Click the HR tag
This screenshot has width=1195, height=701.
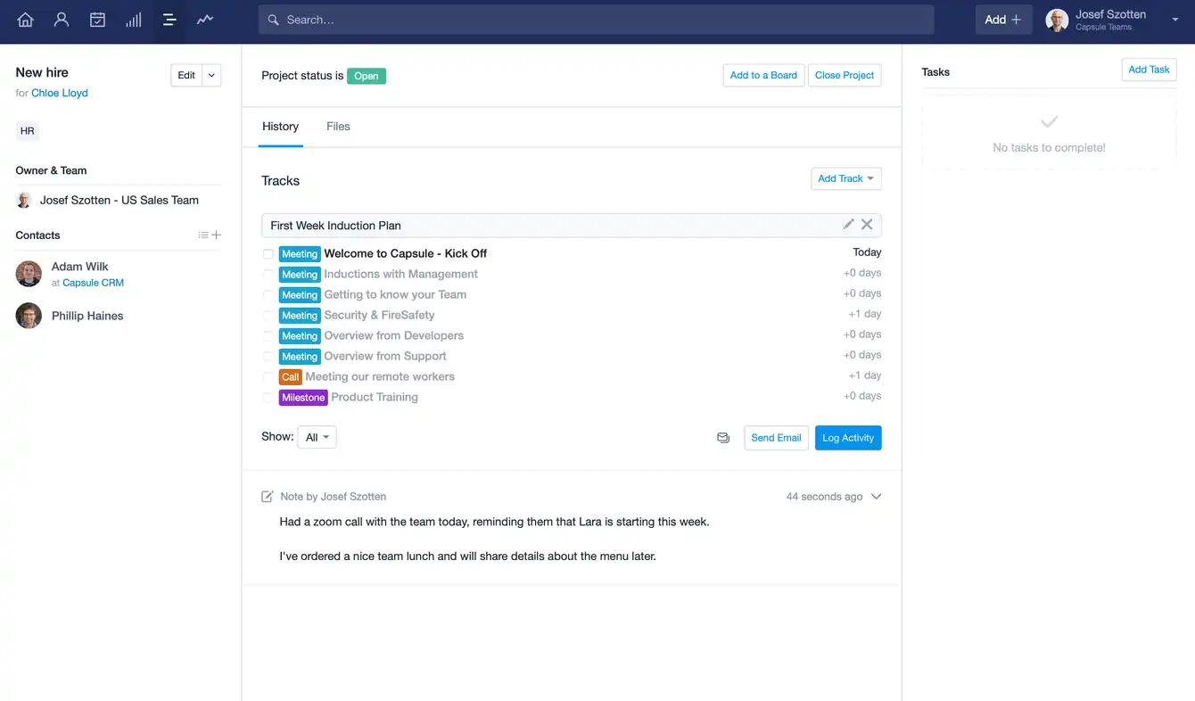point(28,131)
